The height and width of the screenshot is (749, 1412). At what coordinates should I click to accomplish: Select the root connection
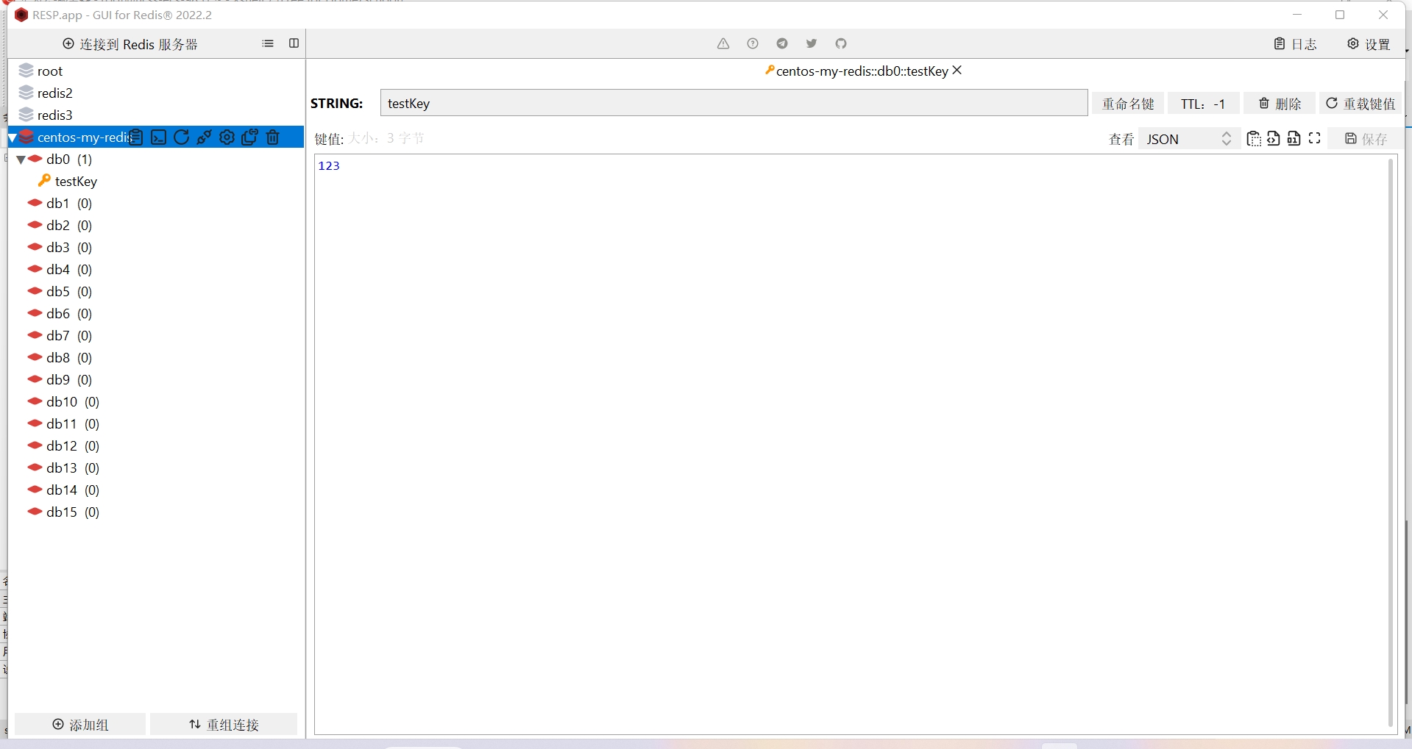[50, 71]
